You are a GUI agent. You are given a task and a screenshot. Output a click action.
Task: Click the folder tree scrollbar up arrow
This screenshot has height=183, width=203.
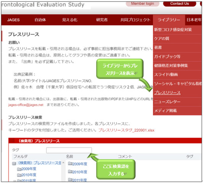(x=63, y=162)
